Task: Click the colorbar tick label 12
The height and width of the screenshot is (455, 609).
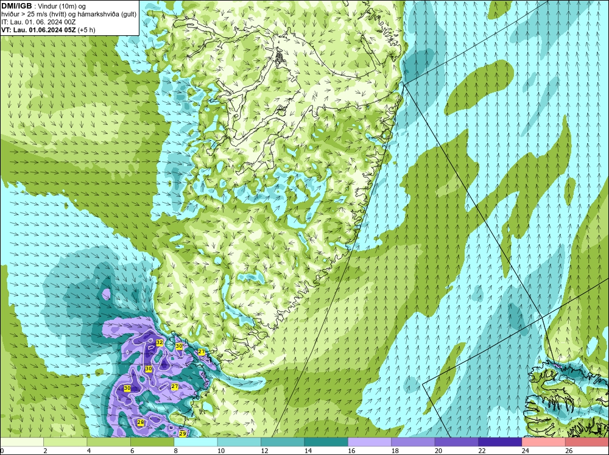Action: click(264, 451)
